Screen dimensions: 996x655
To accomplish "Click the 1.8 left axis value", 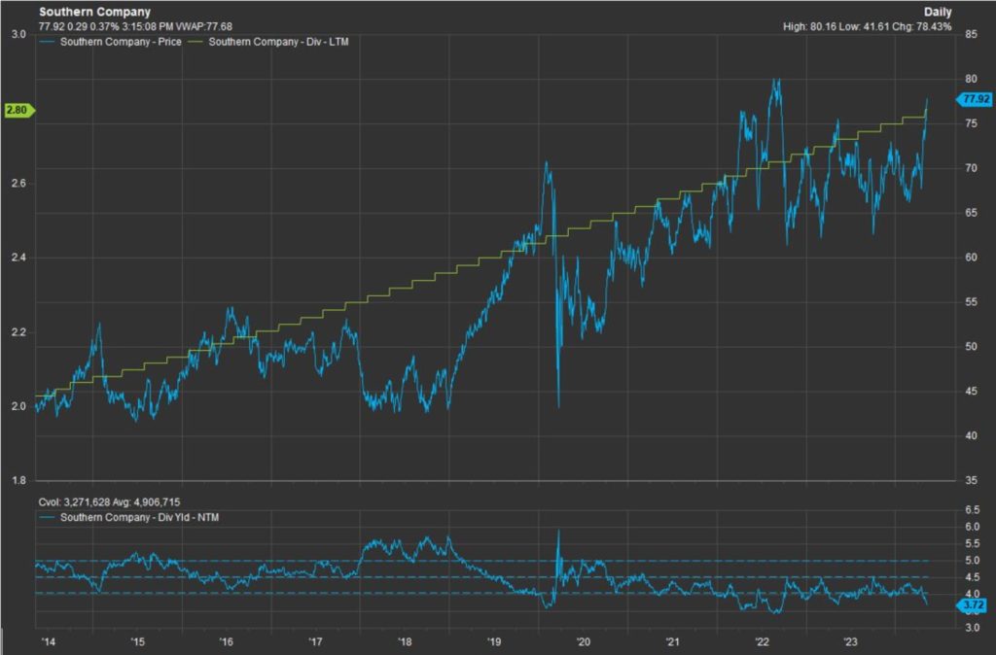I will pyautogui.click(x=19, y=480).
